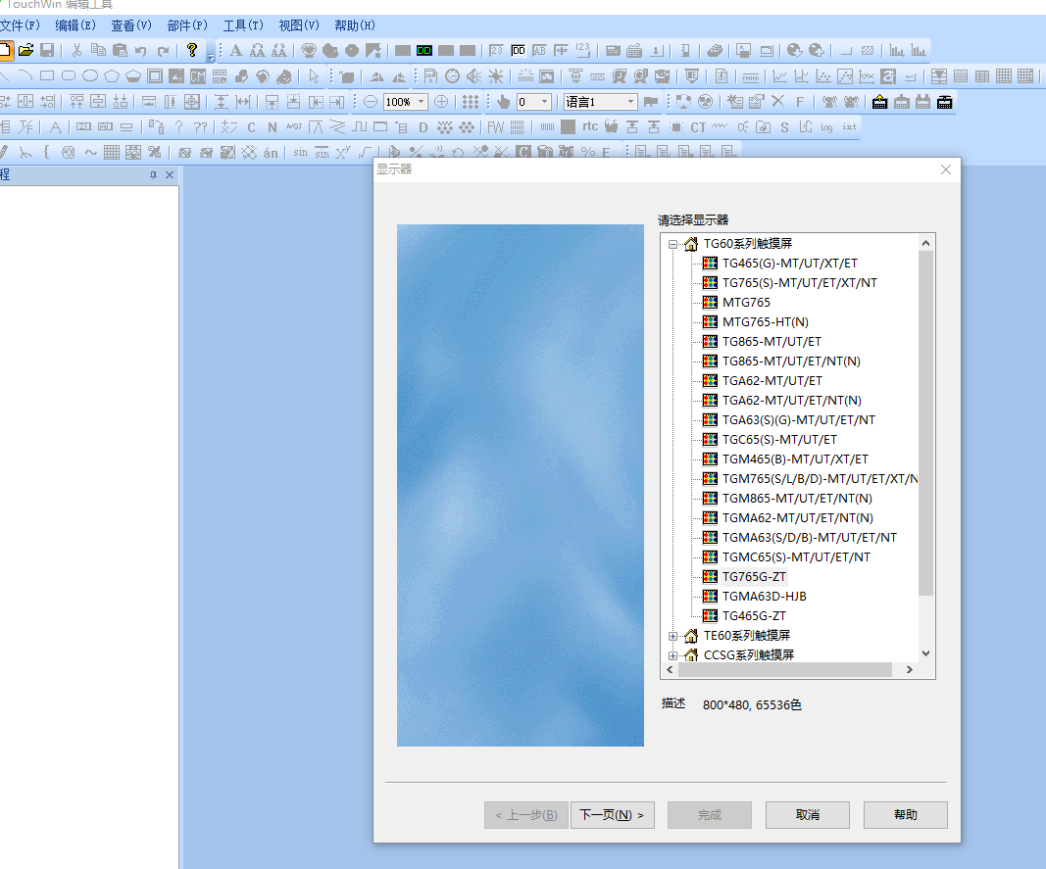The height and width of the screenshot is (869, 1046).
Task: Select the TG765G-ZT display model
Action: (754, 577)
